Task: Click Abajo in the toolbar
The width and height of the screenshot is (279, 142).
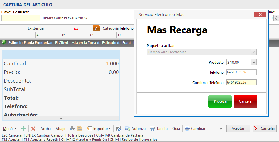Action: pyautogui.click(x=60, y=129)
